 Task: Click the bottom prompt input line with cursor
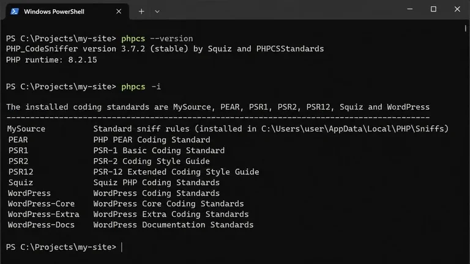click(64, 248)
